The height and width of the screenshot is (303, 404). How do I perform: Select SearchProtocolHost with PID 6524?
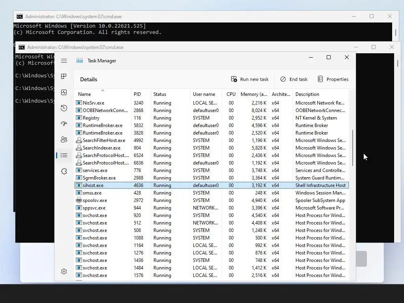click(x=211, y=155)
